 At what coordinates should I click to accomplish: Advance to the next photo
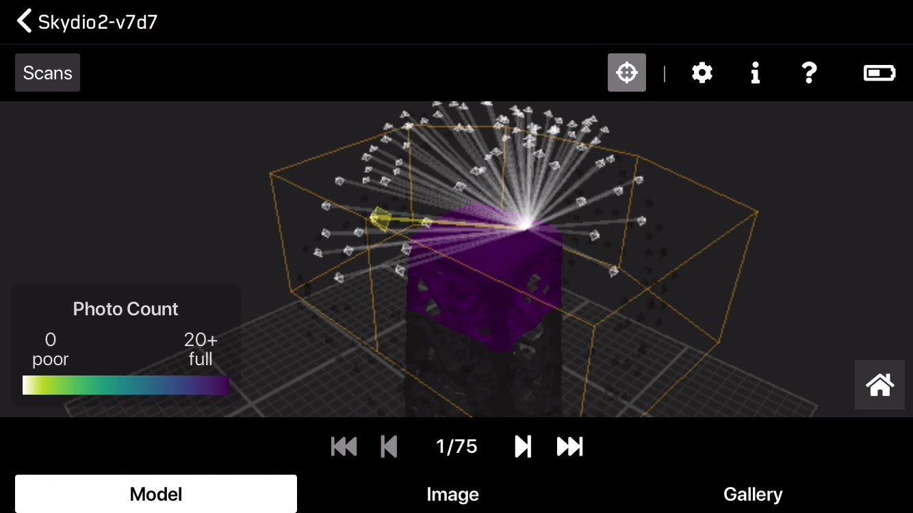(x=522, y=446)
